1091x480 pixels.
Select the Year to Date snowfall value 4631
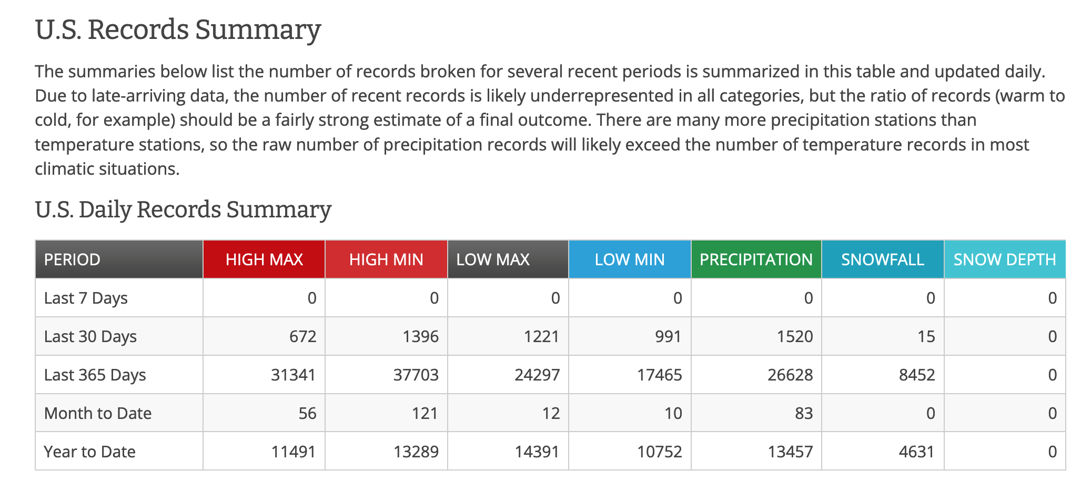pos(916,452)
